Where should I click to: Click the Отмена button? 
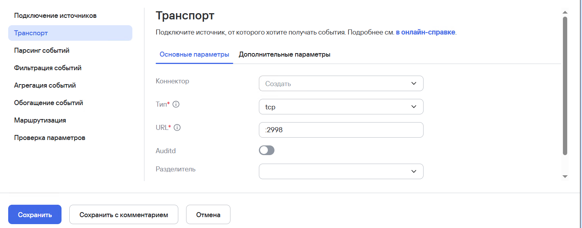point(208,214)
